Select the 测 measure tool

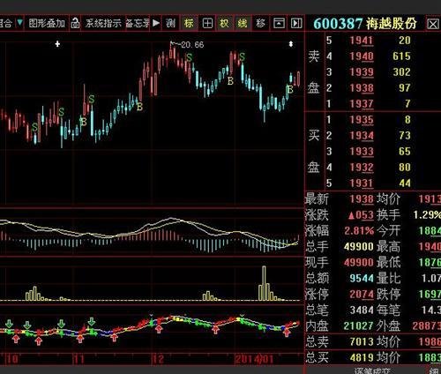170,23
